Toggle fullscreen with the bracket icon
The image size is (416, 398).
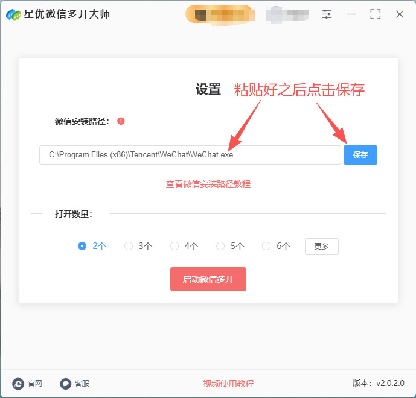(x=375, y=14)
